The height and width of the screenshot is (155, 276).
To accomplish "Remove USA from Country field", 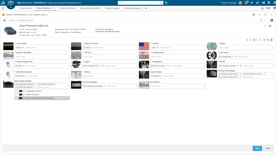I will [158, 47].
